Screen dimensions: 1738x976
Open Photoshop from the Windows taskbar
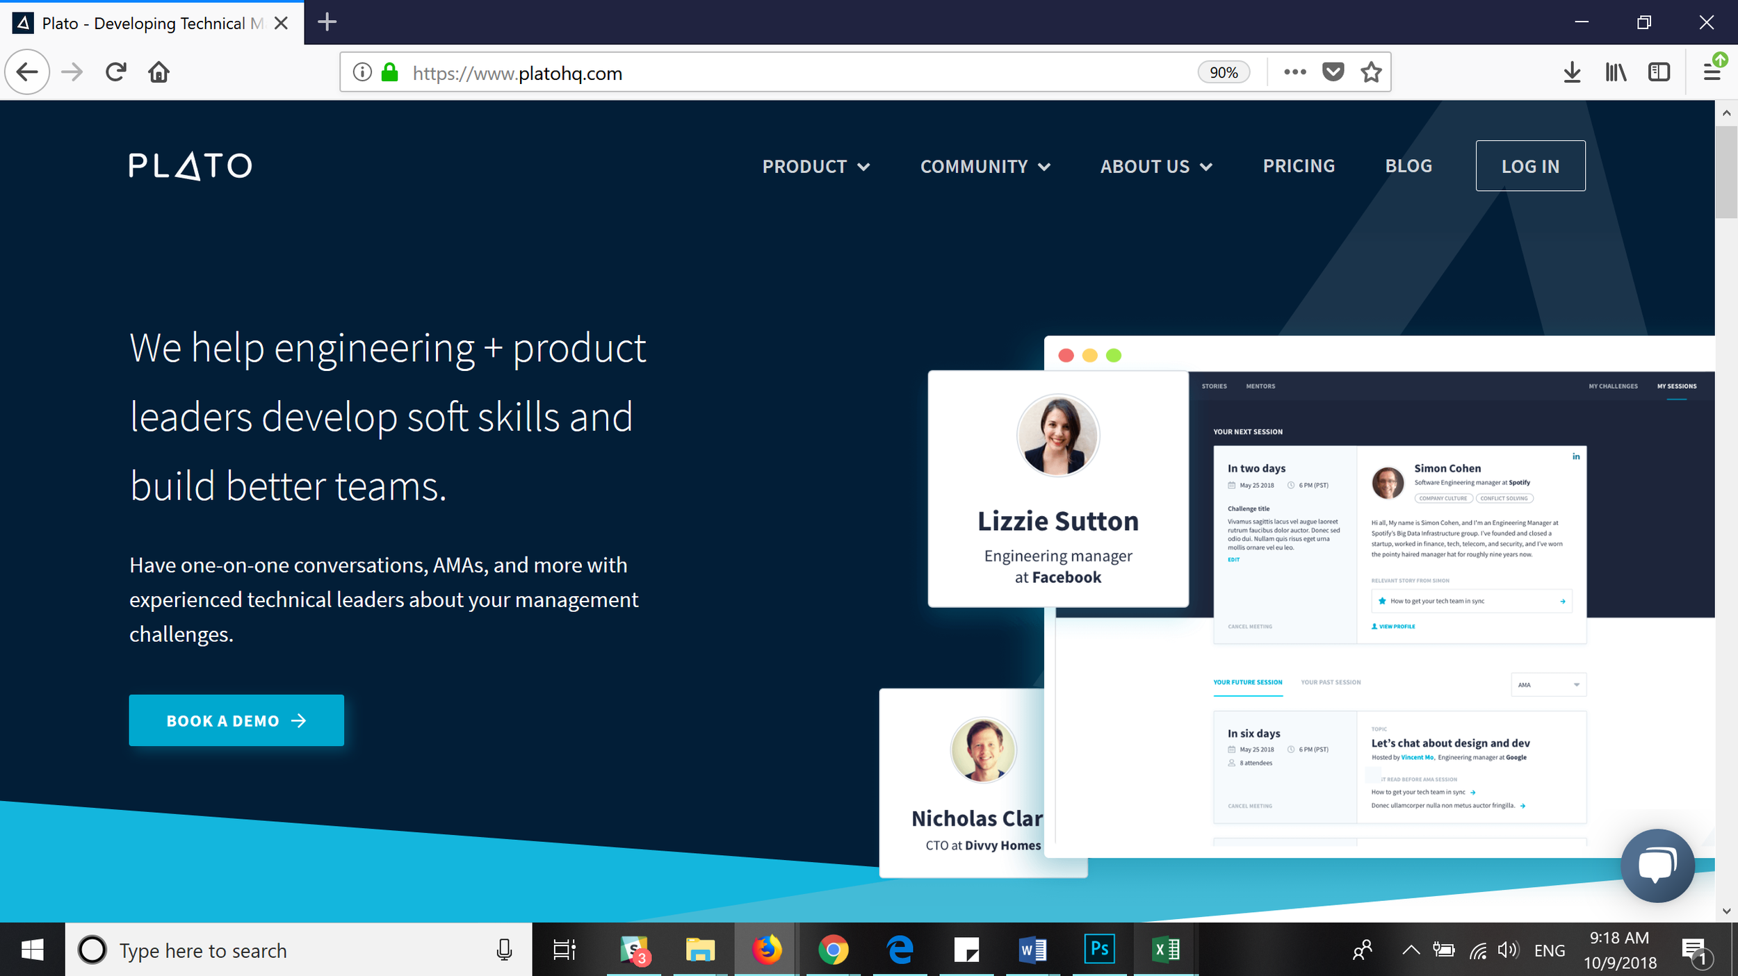[x=1099, y=949]
